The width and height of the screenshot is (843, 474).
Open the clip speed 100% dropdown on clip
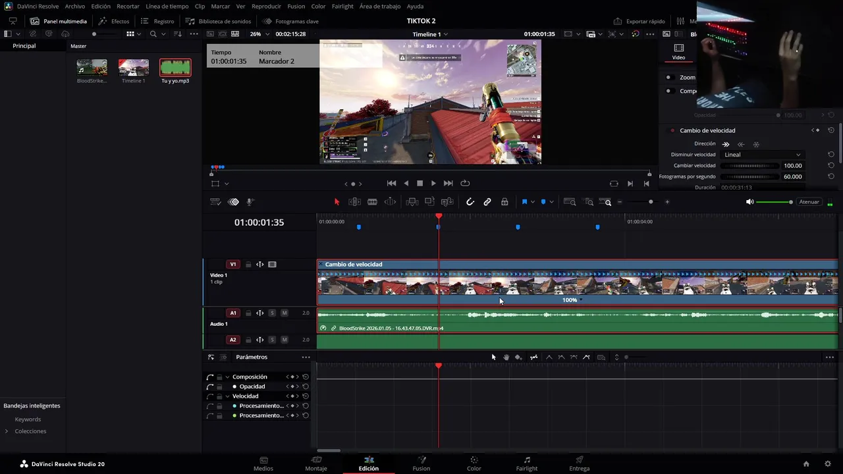point(572,300)
